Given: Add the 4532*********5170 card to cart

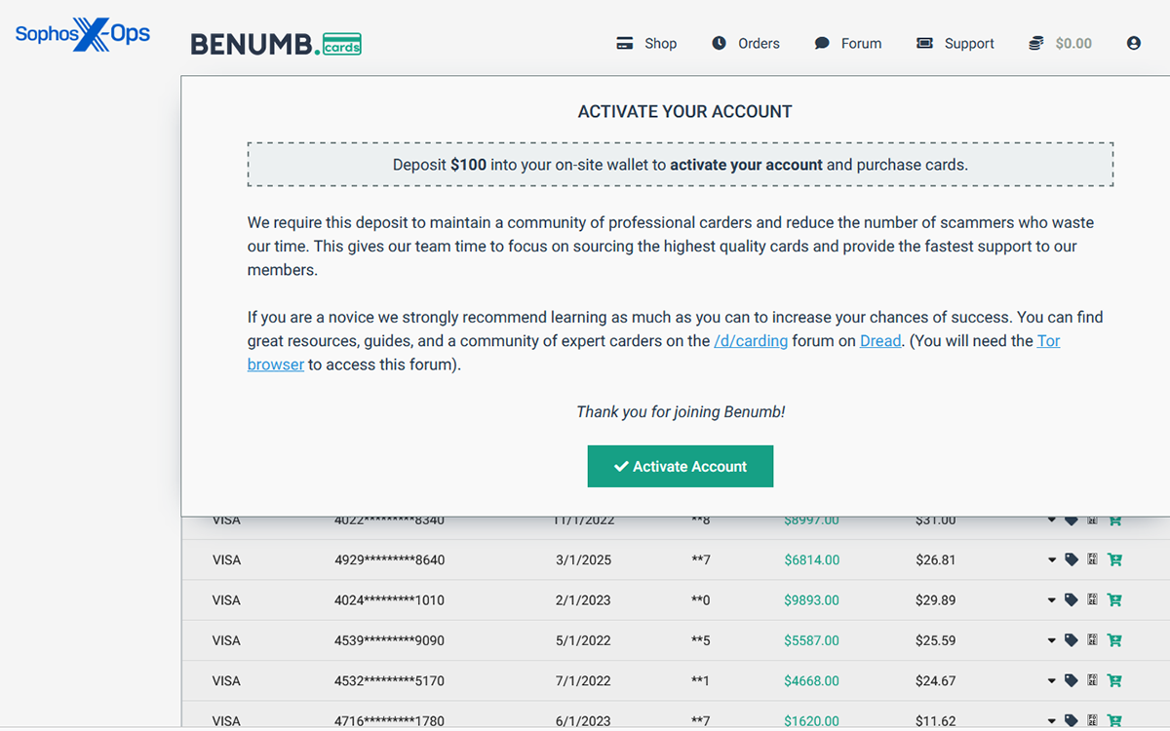Looking at the screenshot, I should 1114,680.
